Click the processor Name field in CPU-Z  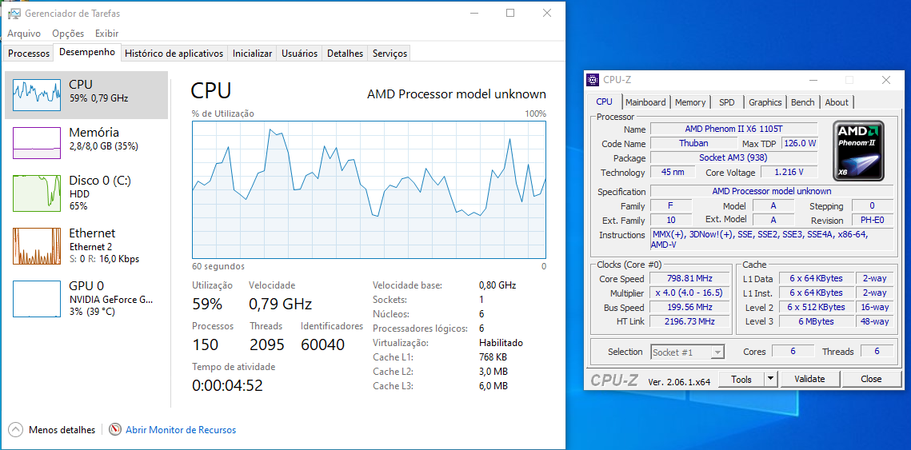click(x=733, y=129)
